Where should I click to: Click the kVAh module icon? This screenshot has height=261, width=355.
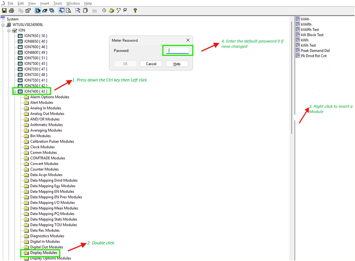298,19
